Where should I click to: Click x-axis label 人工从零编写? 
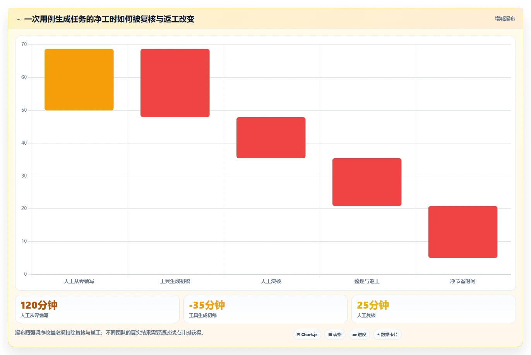[x=79, y=281]
